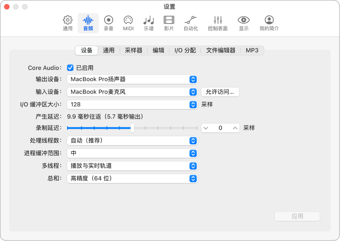The image size is (340, 241).
Task: Open 显示 settings
Action: [243, 23]
